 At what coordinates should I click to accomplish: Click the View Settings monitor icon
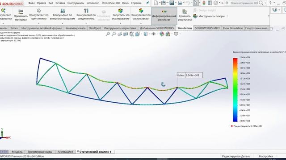tap(176, 34)
